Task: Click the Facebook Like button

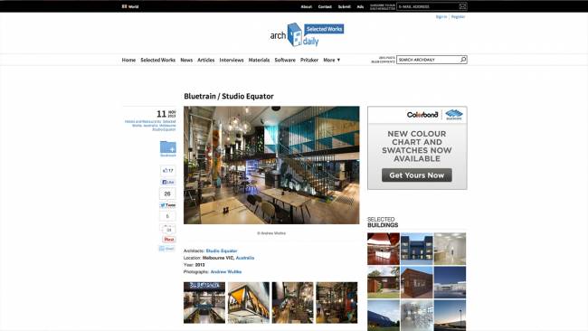Action: pyautogui.click(x=168, y=182)
